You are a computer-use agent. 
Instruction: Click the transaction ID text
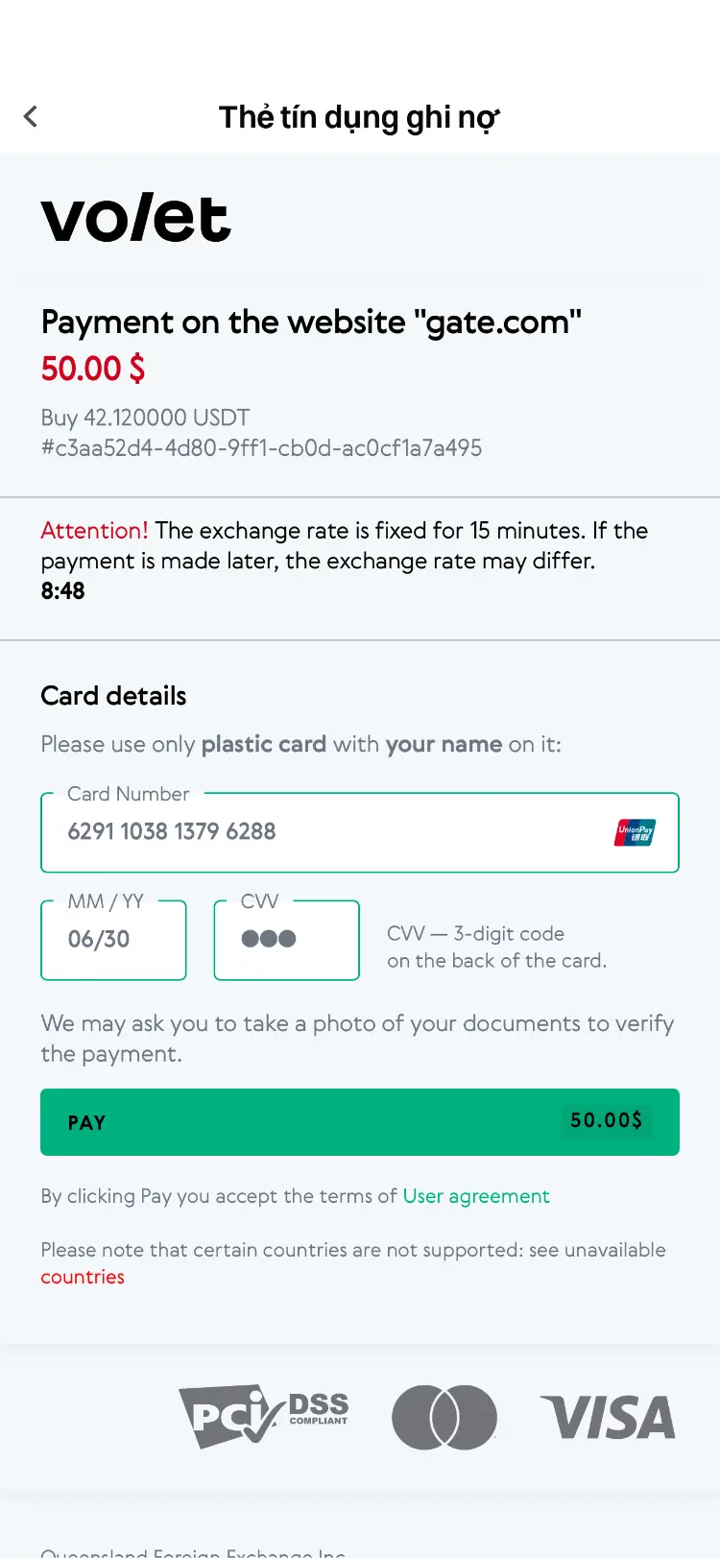pos(261,448)
